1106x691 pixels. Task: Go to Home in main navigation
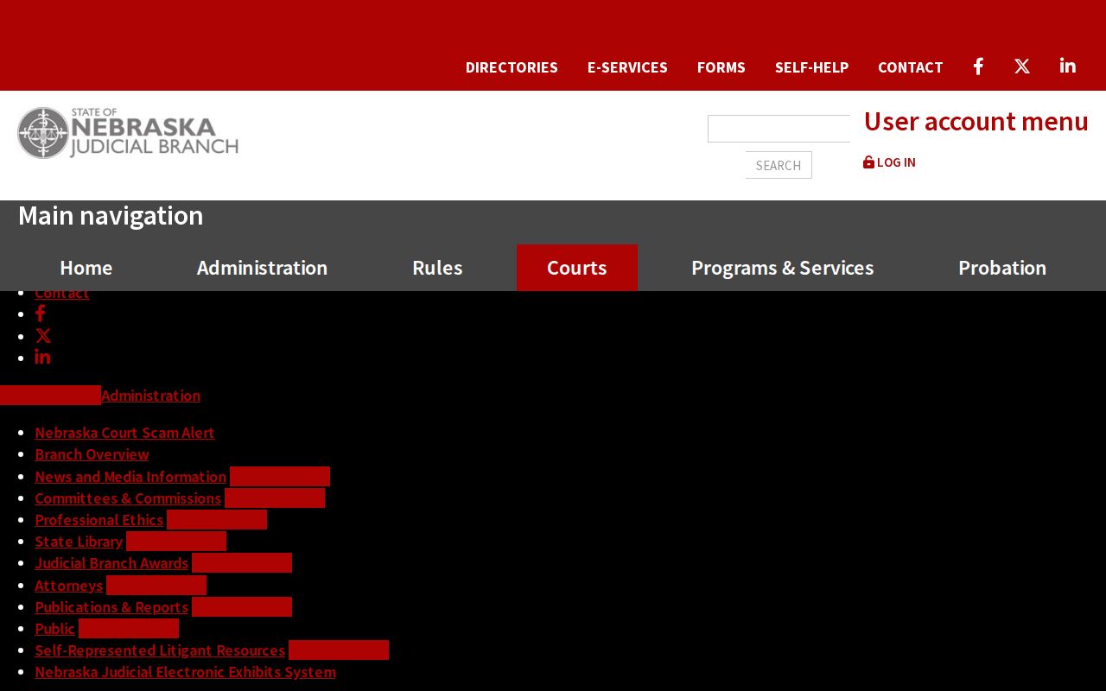pos(86,268)
